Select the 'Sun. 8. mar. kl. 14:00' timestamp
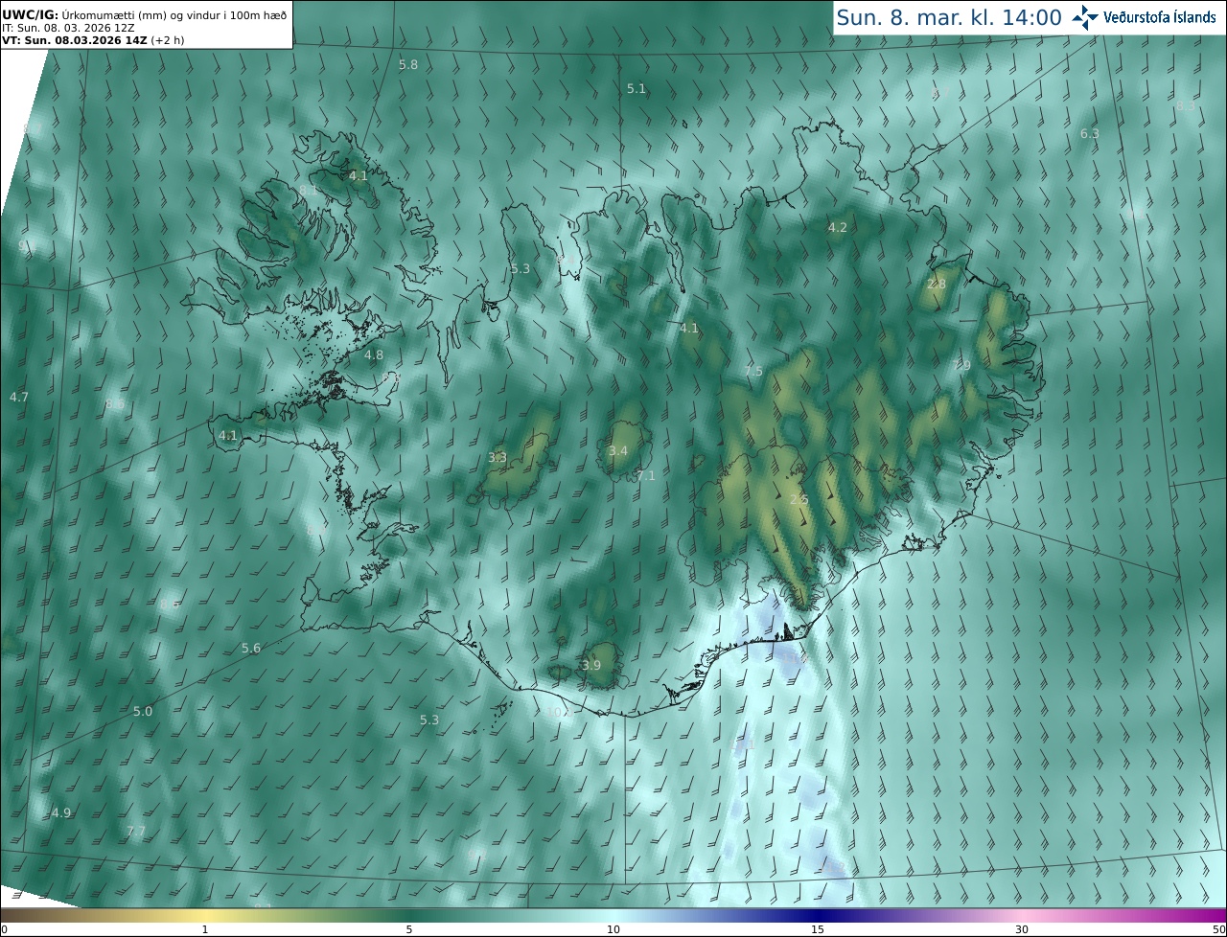Screen dimensions: 1227x937 point(949,17)
